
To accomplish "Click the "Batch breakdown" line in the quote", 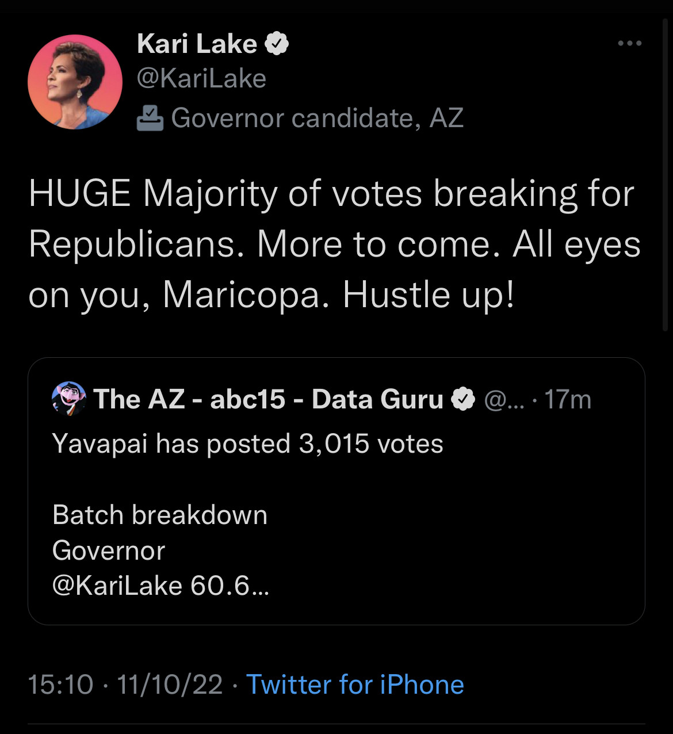I will (159, 515).
